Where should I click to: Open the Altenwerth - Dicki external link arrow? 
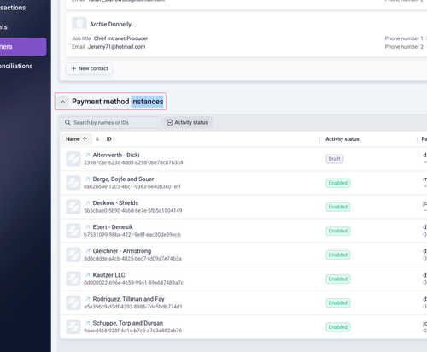(88, 155)
